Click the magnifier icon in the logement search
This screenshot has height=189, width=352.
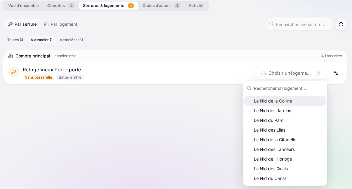tap(249, 88)
